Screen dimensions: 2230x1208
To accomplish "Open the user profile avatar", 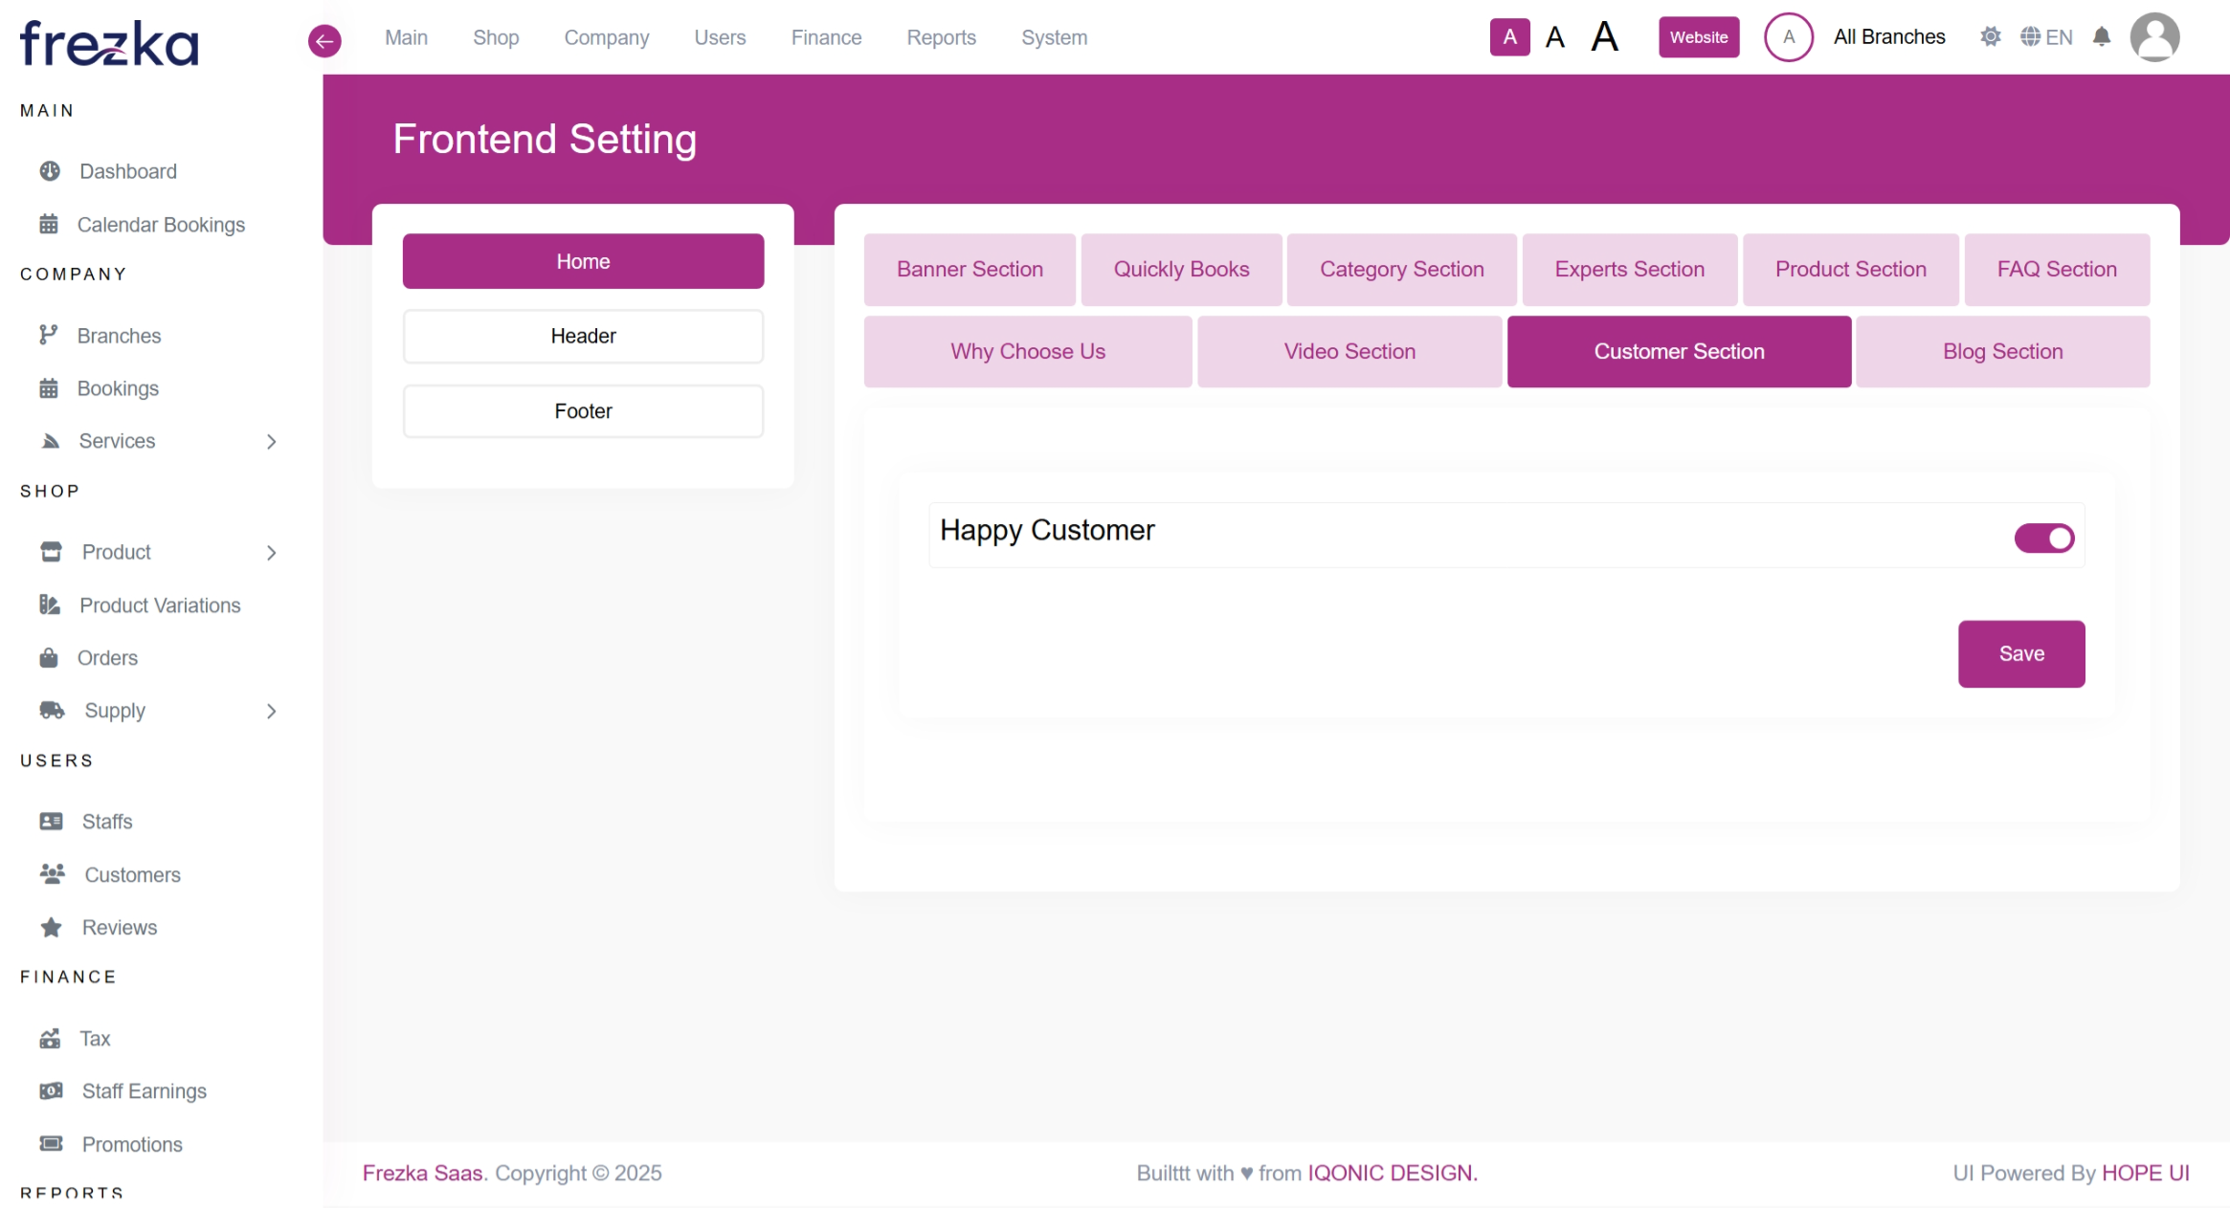I will (2154, 37).
